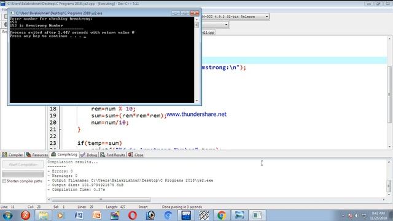Open the media player taskbar icon with orange play arrow
393x221 pixels.
pyautogui.click(x=60, y=215)
